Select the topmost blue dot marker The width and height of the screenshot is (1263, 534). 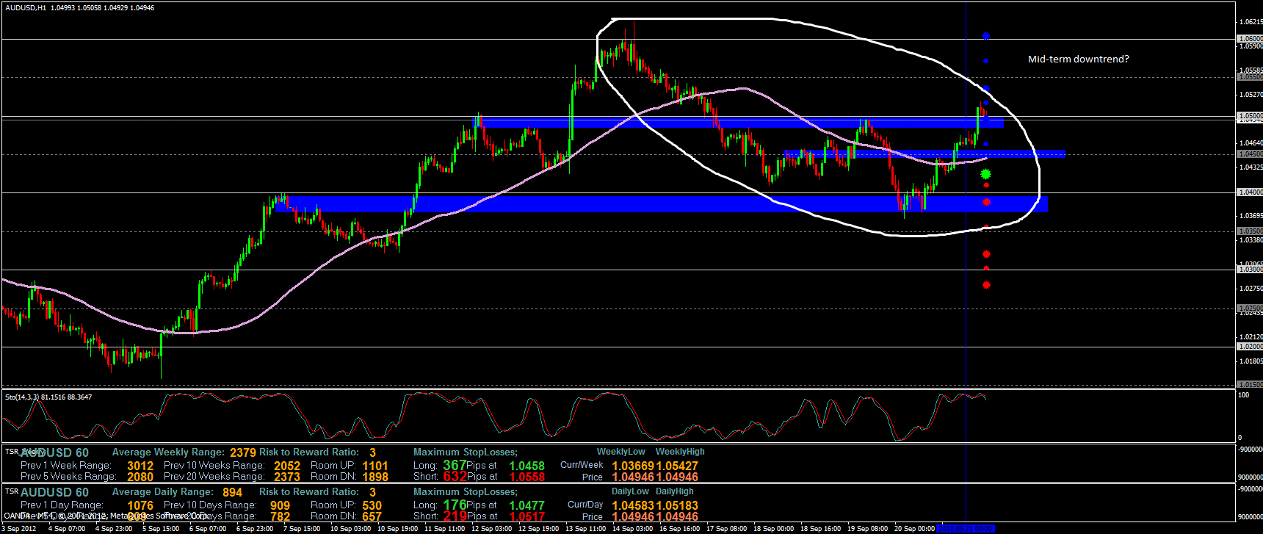[986, 35]
